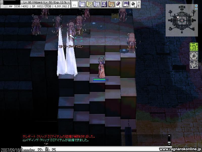Cast the first blue scroll skill in hotbar
This screenshot has width=202, height=152.
(82, 4)
